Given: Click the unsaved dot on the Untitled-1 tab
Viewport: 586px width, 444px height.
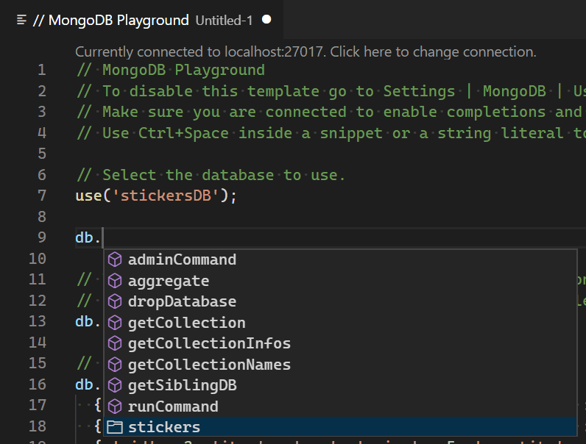Looking at the screenshot, I should 266,20.
